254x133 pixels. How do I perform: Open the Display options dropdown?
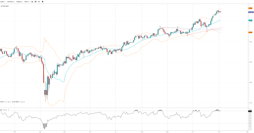pyautogui.click(x=19, y=2)
